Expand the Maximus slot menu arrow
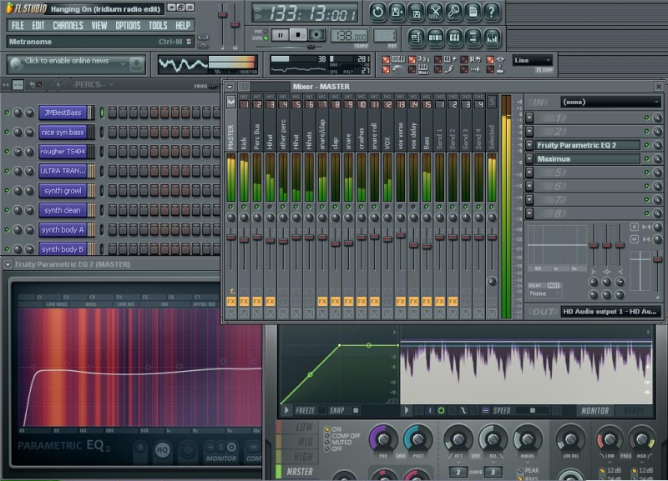This screenshot has width=668, height=481. [529, 158]
